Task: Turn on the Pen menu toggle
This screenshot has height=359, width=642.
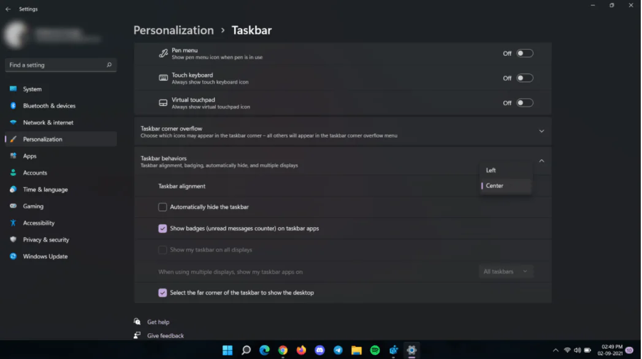Action: [x=524, y=53]
